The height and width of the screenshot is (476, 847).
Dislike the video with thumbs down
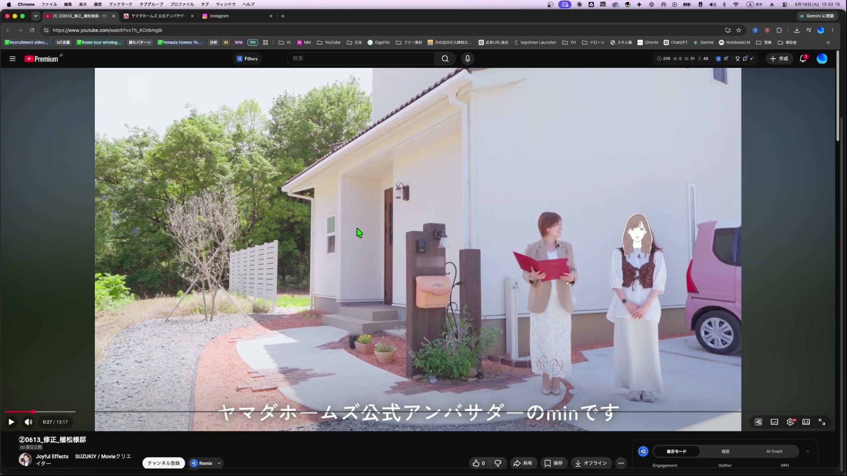click(x=498, y=463)
